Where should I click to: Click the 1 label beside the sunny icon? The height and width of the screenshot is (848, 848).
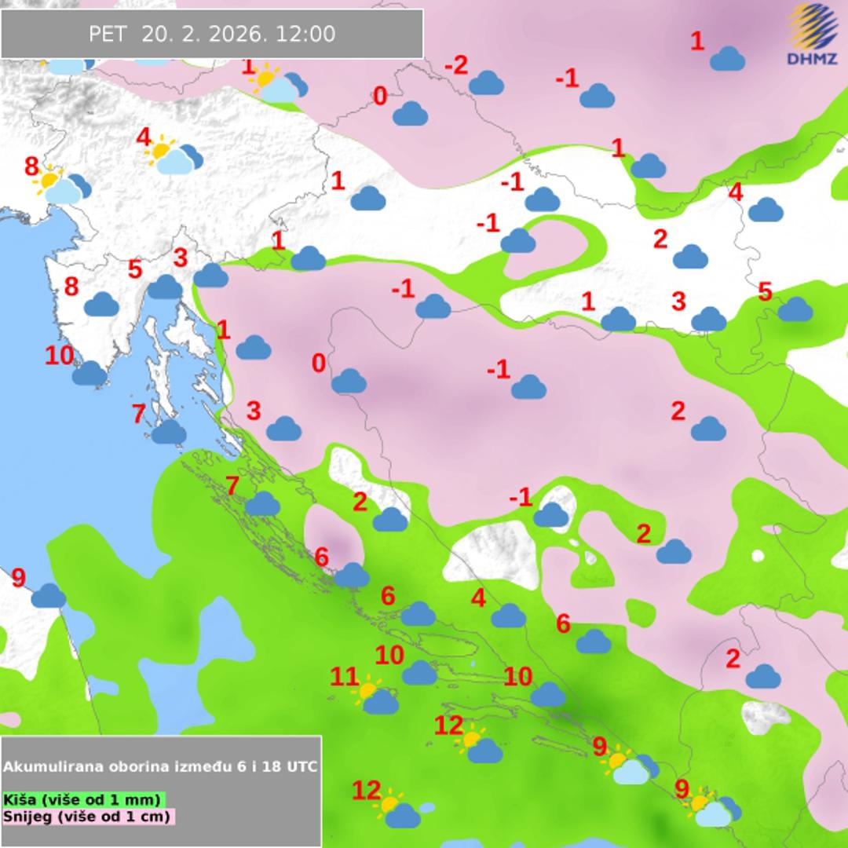248,68
